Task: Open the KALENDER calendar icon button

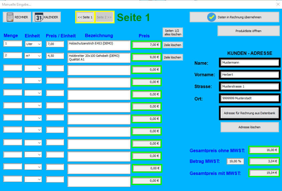Action: 46,17
